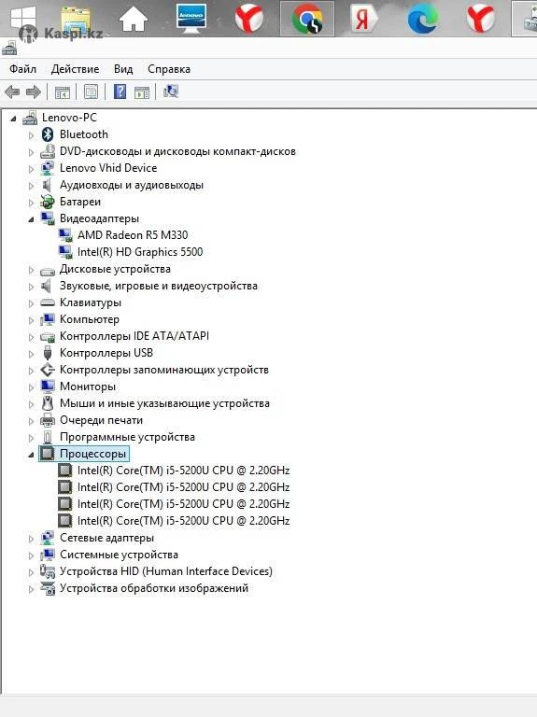
Task: Click the Клавиатуры keyboard icon
Action: 48,302
